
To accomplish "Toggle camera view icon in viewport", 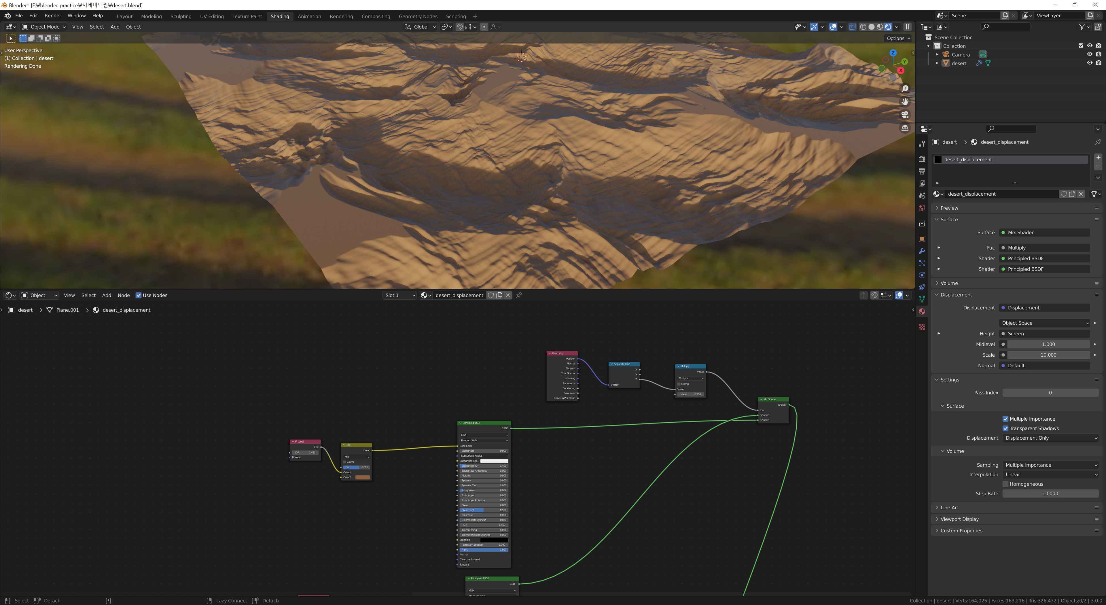I will [x=905, y=115].
